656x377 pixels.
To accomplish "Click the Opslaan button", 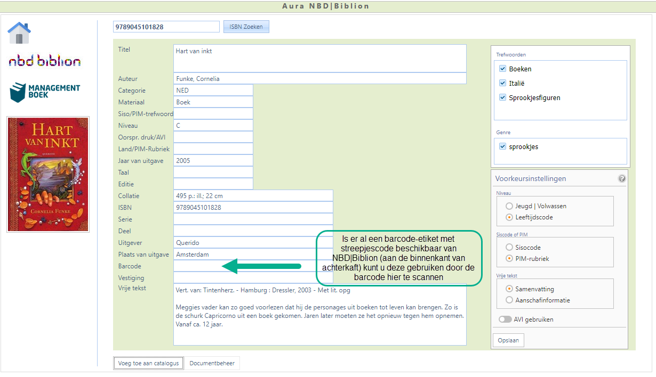I will [508, 340].
